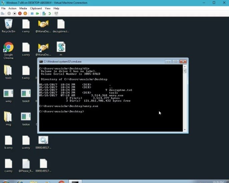
Task: Click the red Shut Down toolbar icon
Action: pos(20,14)
